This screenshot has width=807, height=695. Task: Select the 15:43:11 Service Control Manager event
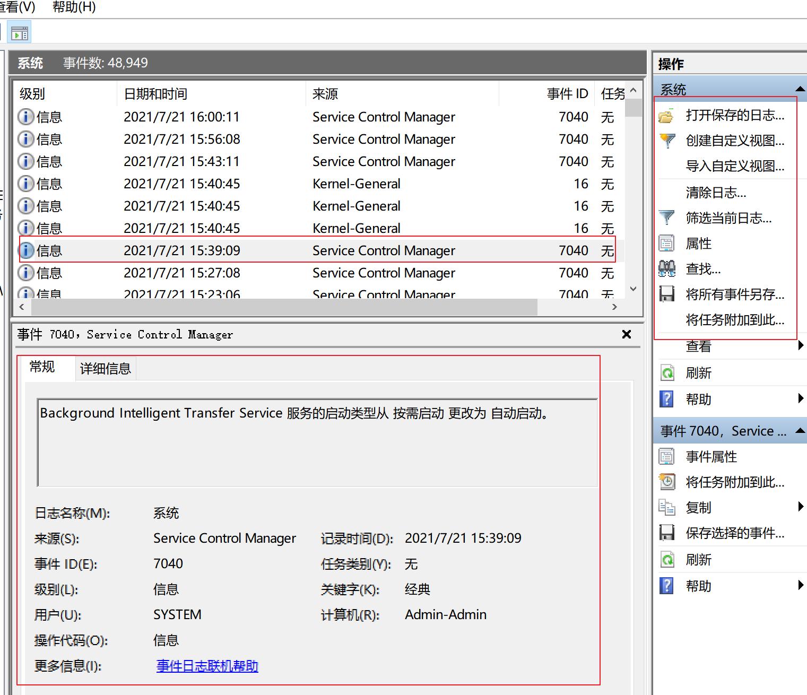pyautogui.click(x=320, y=161)
